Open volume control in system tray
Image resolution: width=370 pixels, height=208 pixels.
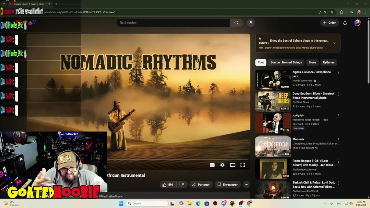coord(351,203)
